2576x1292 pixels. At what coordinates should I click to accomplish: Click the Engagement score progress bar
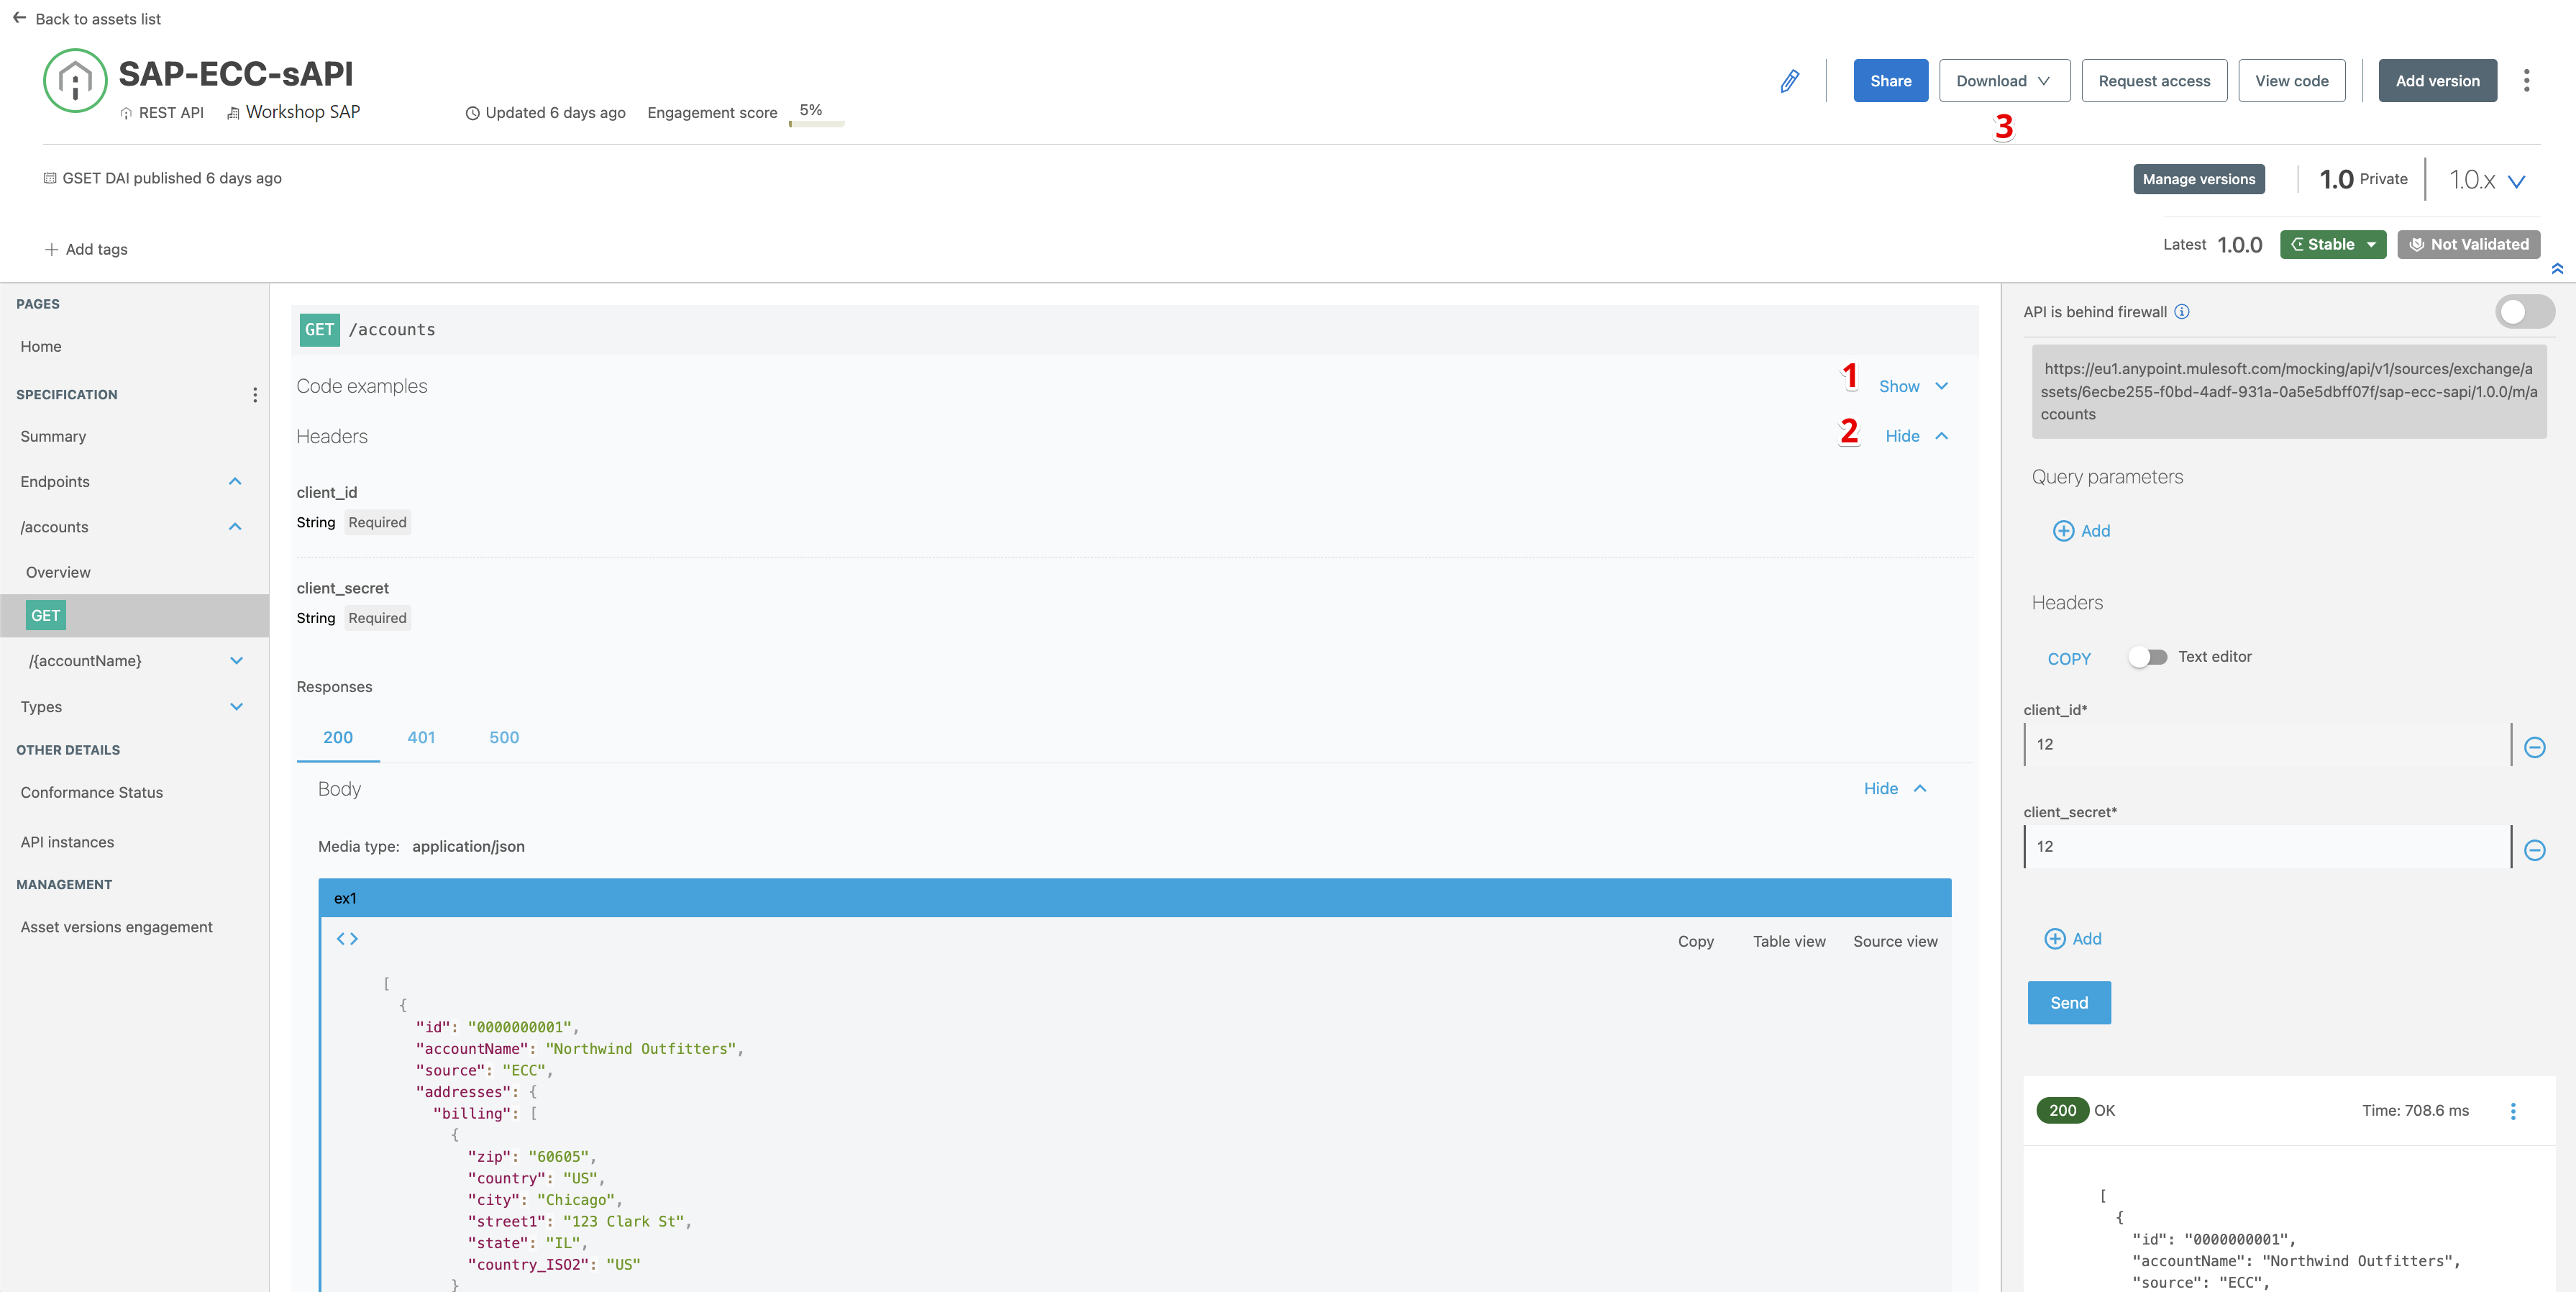[x=816, y=124]
